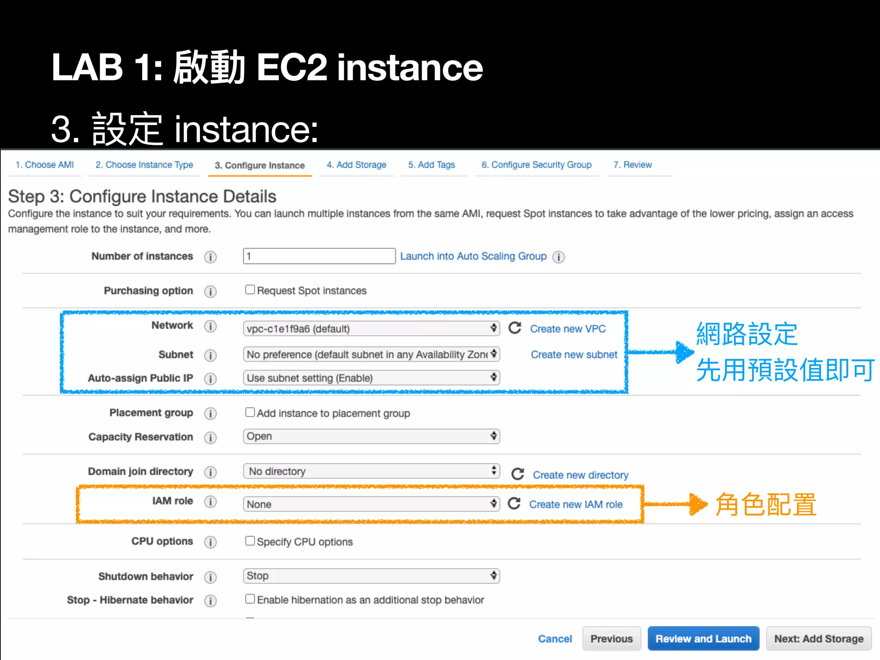
Task: Click Create new subnet link
Action: point(574,354)
